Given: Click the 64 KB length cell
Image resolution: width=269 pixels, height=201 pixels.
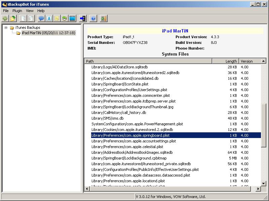Looking at the screenshot, I should pos(232,152).
